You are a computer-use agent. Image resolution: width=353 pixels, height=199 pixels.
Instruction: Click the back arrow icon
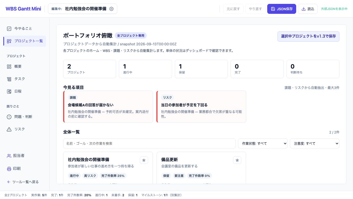pyautogui.click(x=9, y=182)
